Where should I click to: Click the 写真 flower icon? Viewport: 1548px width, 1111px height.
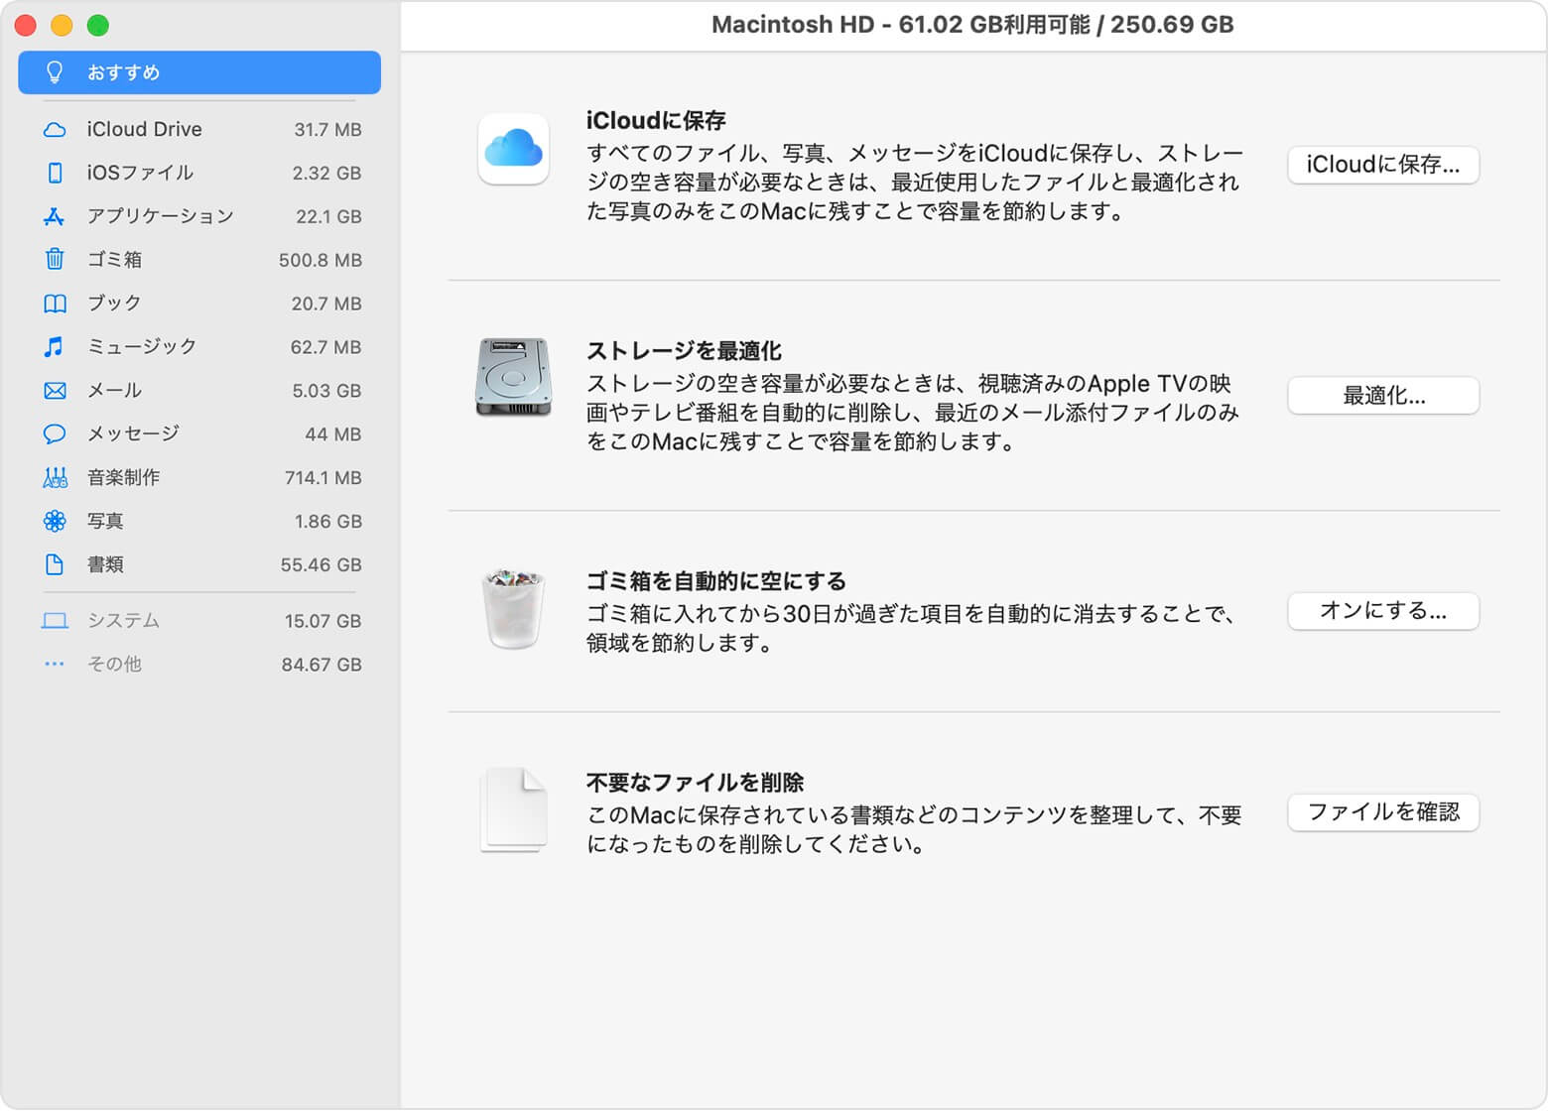click(55, 521)
